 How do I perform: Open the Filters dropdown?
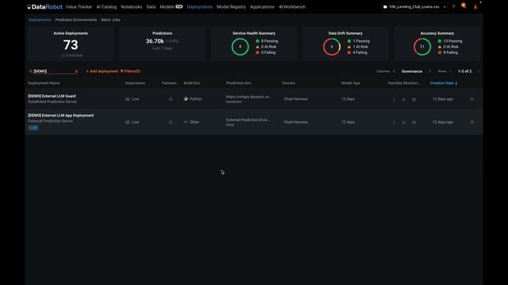click(130, 71)
